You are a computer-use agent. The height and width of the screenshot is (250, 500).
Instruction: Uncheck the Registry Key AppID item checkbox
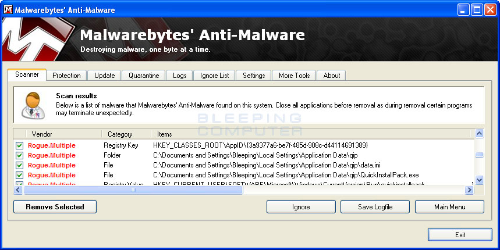pyautogui.click(x=19, y=145)
